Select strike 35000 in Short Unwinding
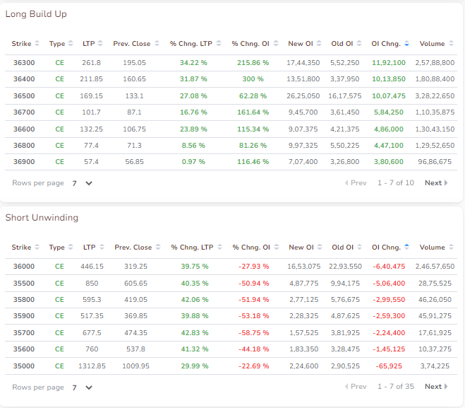Image resolution: width=465 pixels, height=408 pixels. pos(24,366)
